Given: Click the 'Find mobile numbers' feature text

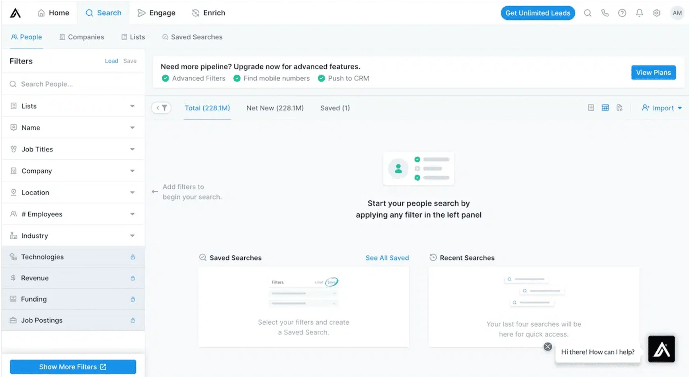Looking at the screenshot, I should [x=277, y=78].
